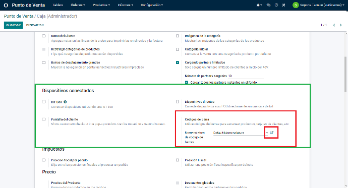Viewport: 348px width, 188px height.
Task: Click the IoT Box help question icon
Action: 65,102
